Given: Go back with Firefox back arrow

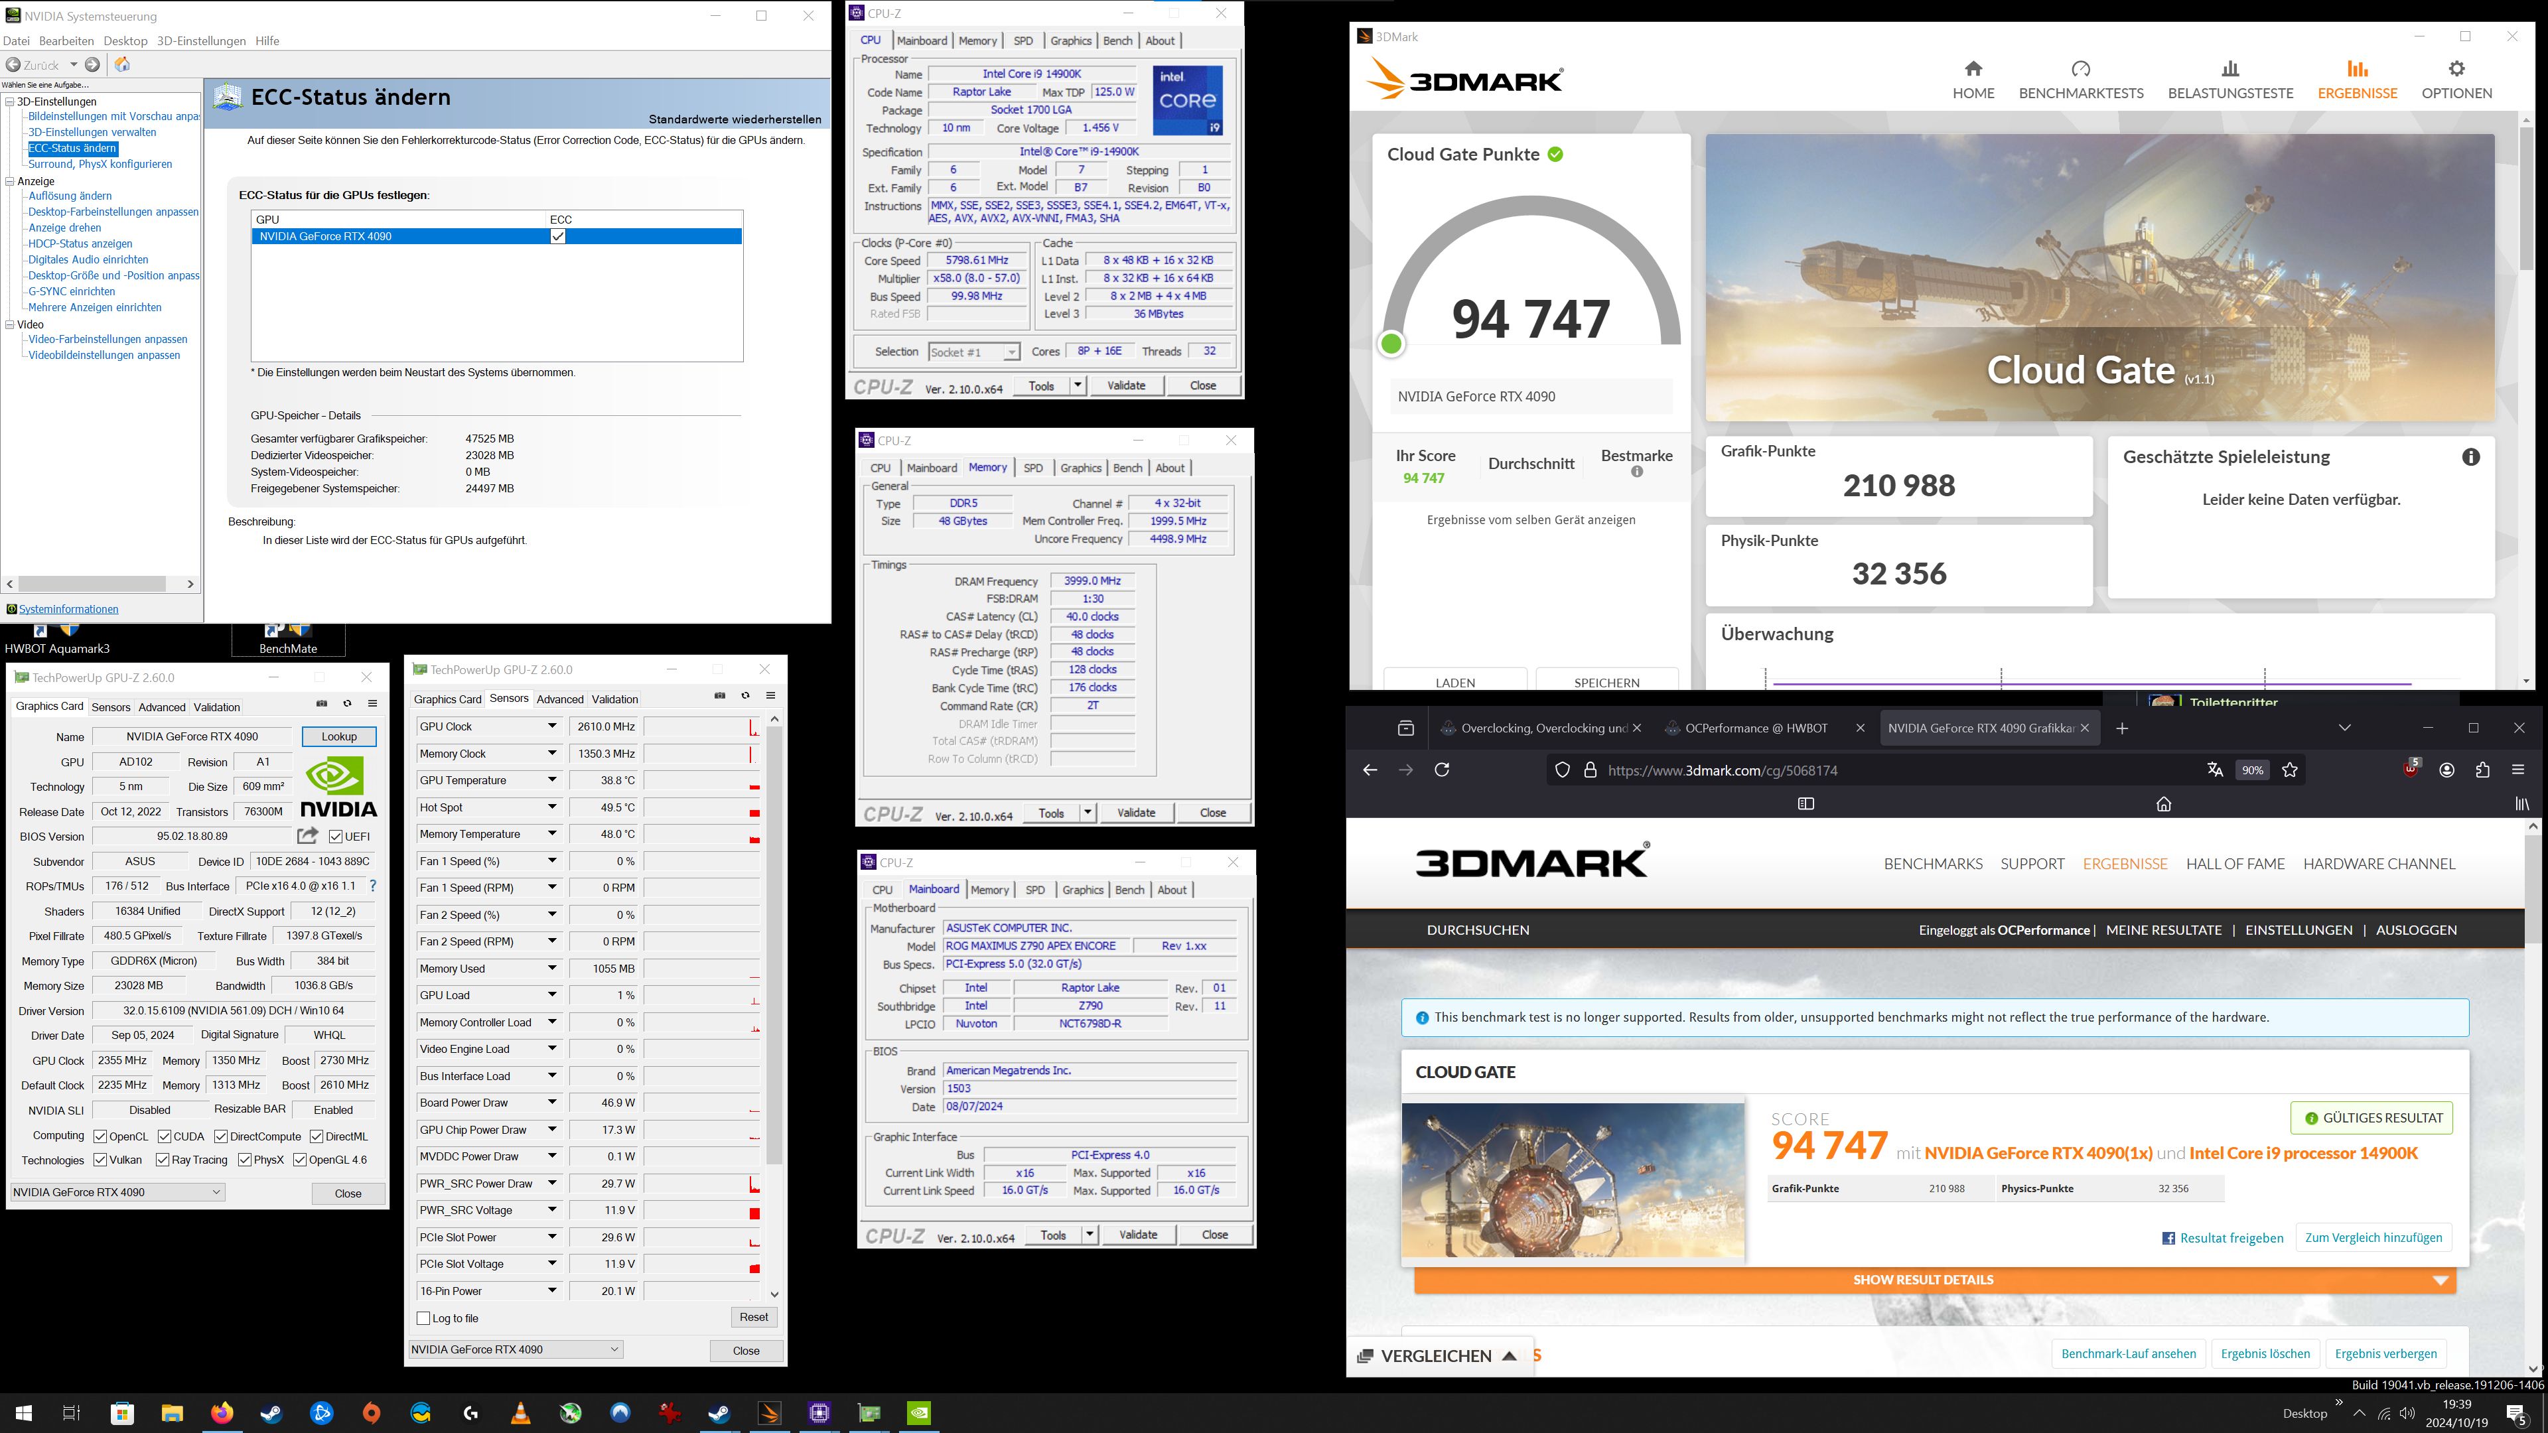Looking at the screenshot, I should (x=1370, y=770).
